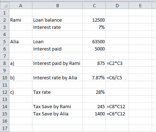The image size is (156, 132).
Task: Select row 10 header
Action: point(5,78)
